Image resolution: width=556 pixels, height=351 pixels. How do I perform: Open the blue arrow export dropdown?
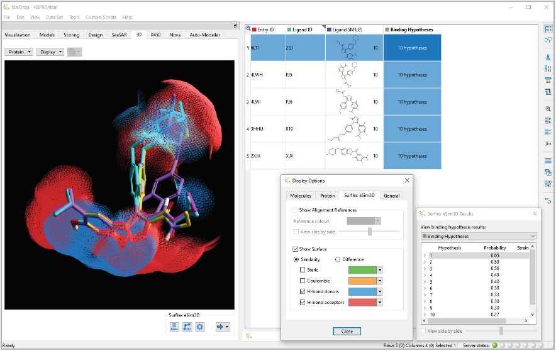point(223,326)
